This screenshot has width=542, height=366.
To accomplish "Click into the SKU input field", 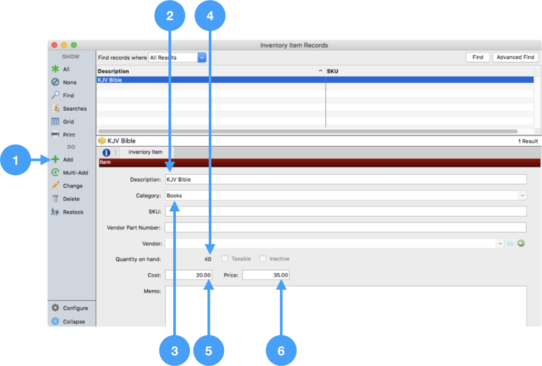I will pos(345,212).
